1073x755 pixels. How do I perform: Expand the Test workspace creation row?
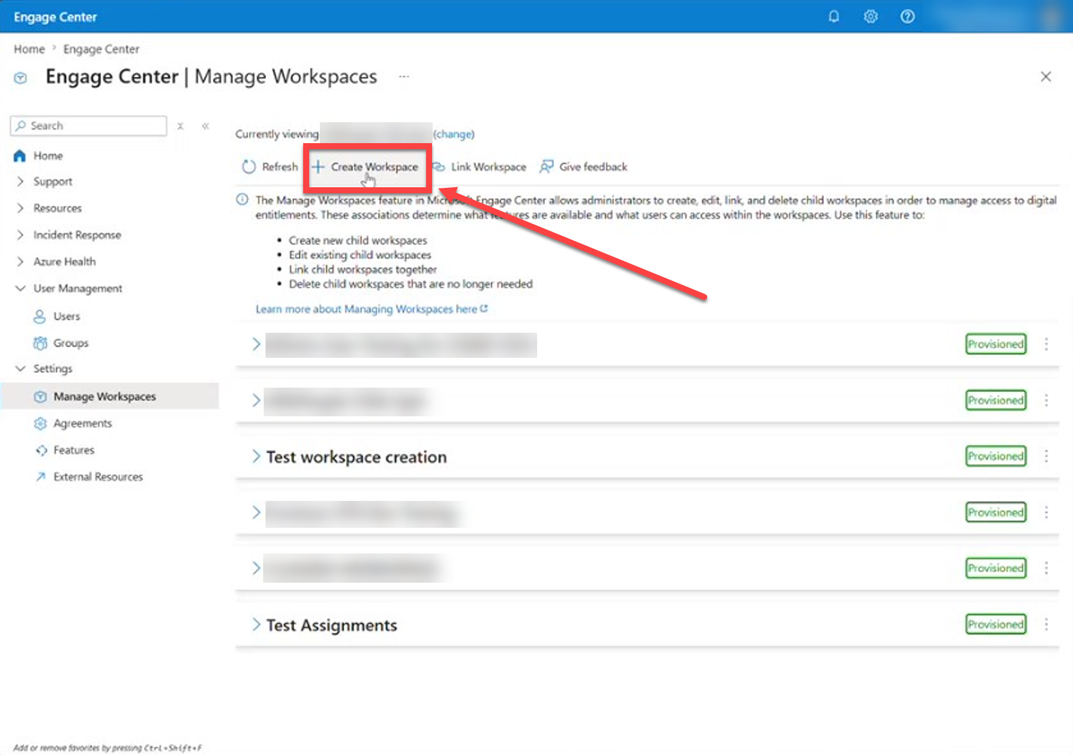pos(256,456)
